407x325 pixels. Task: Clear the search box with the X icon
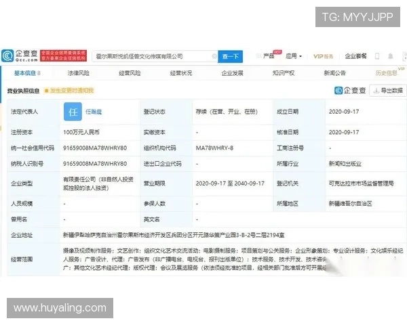pyautogui.click(x=214, y=56)
